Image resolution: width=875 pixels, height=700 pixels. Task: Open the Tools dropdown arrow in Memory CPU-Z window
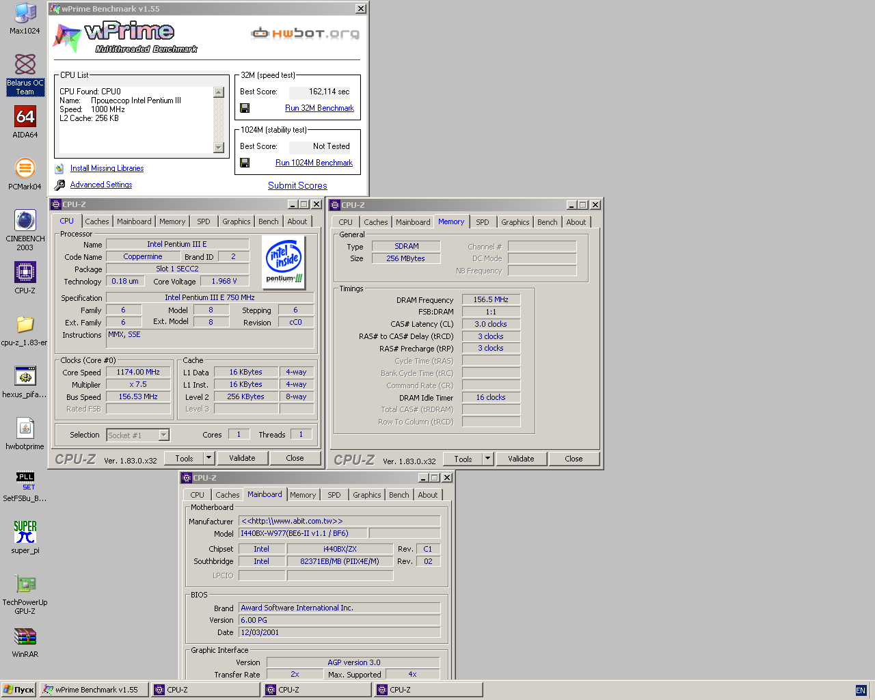click(x=488, y=459)
